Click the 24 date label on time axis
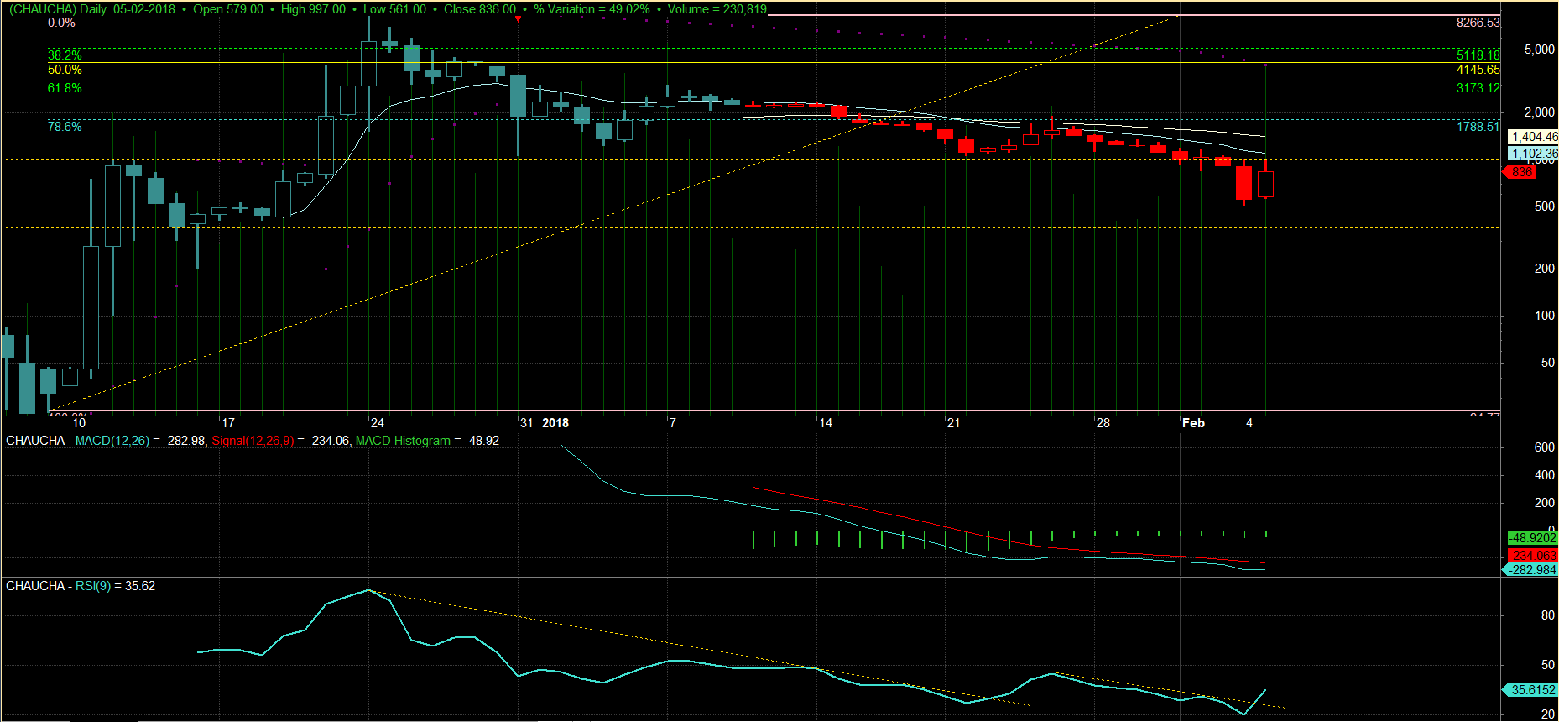Image resolution: width=1559 pixels, height=722 pixels. [377, 423]
